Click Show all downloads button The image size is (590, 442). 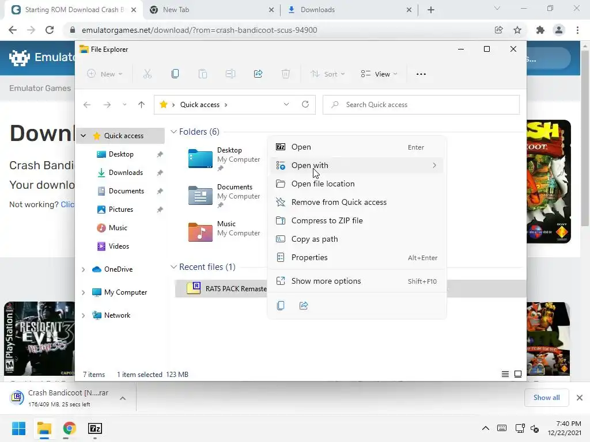click(x=546, y=398)
